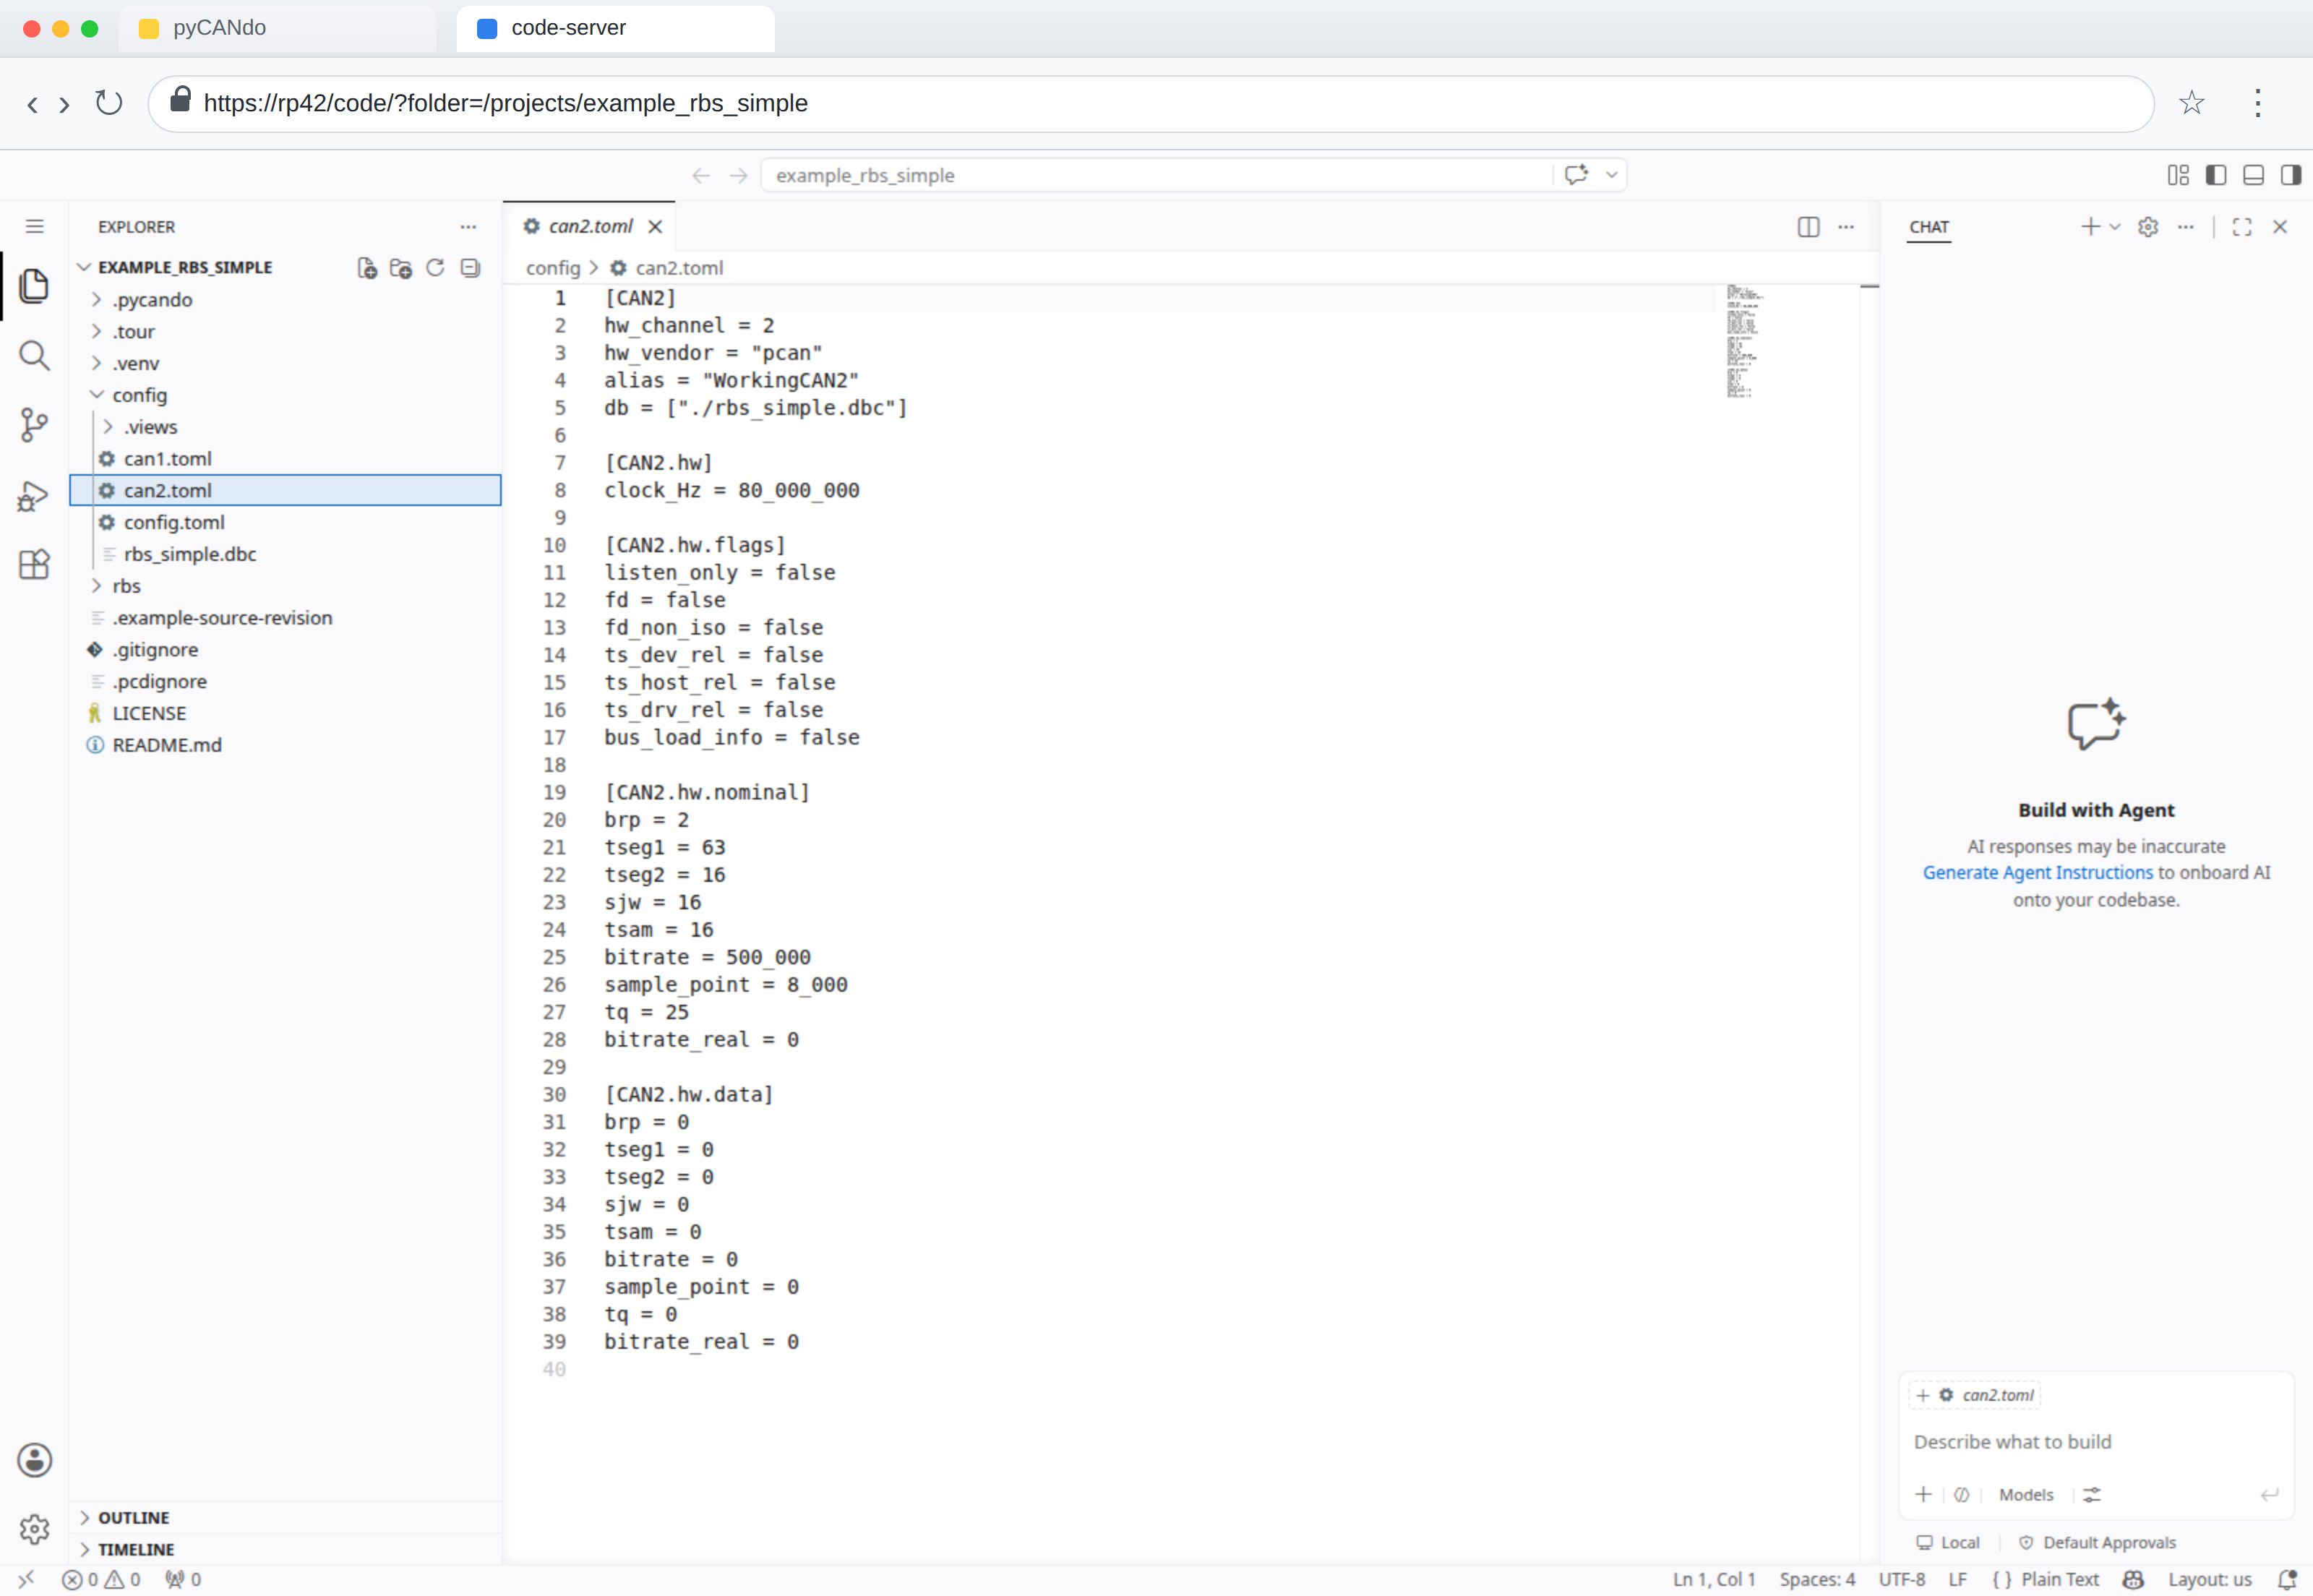The image size is (2313, 1596).
Task: Open the Search view icon
Action: (34, 355)
